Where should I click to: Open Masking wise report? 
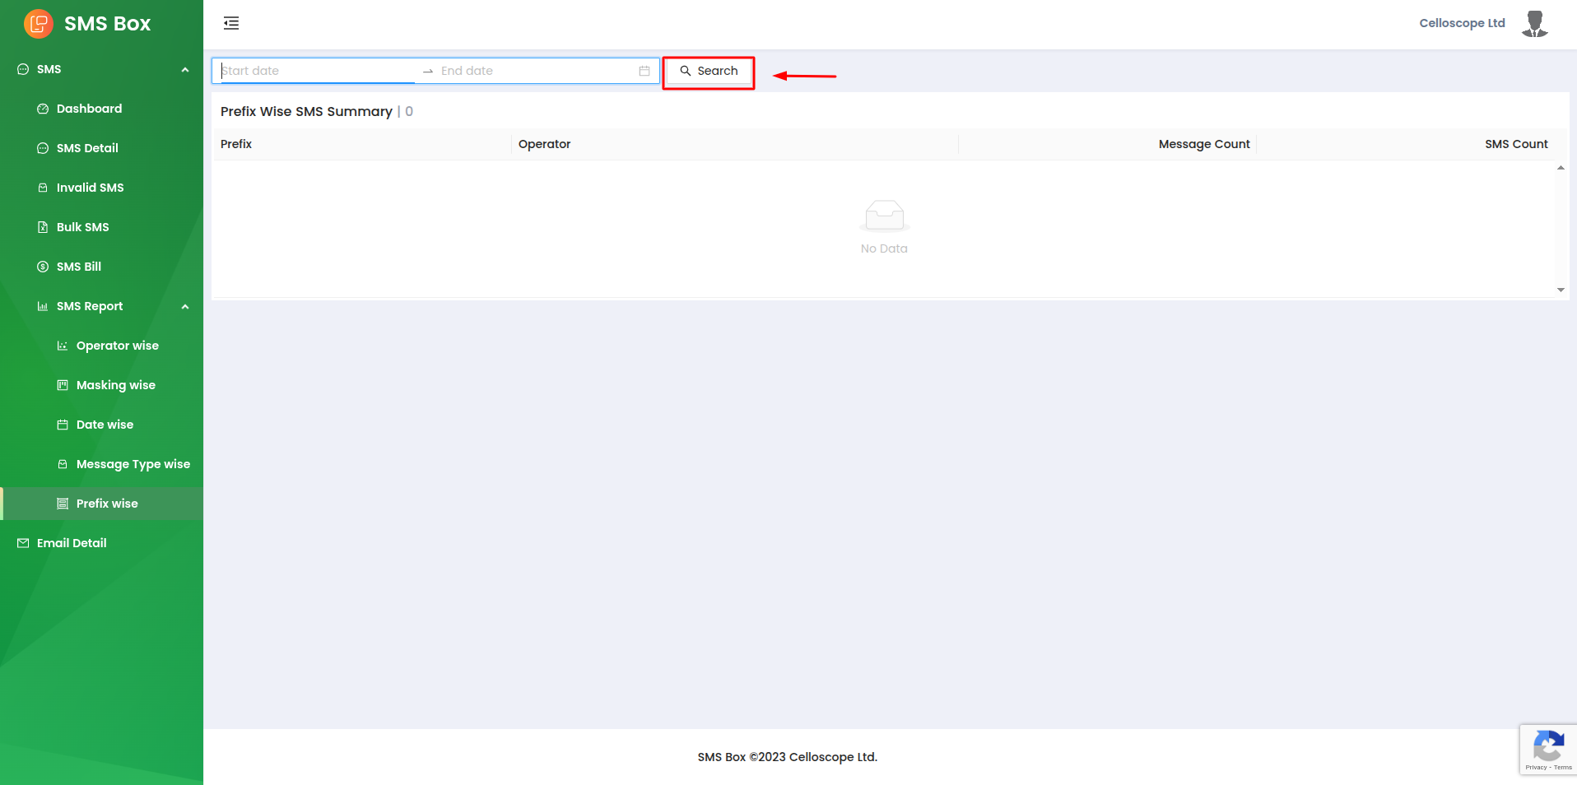click(x=115, y=385)
